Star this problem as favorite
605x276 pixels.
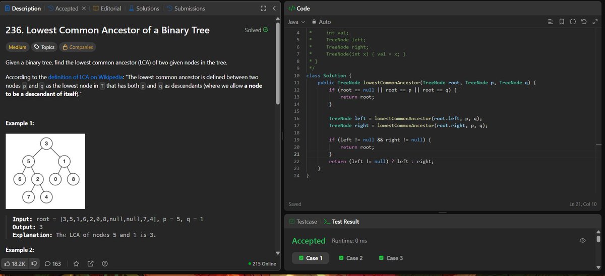(77, 263)
